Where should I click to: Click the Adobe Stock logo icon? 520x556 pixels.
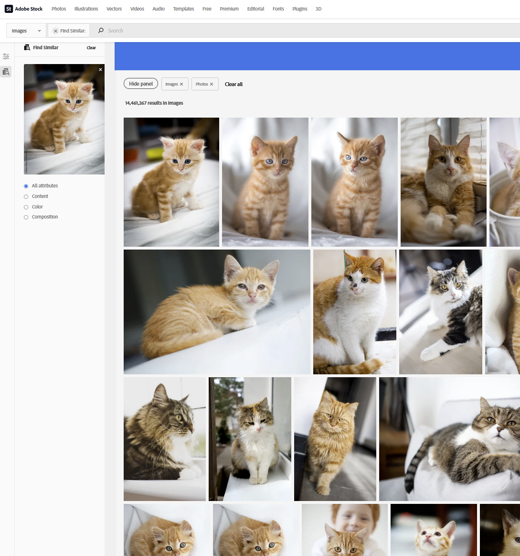click(x=8, y=9)
